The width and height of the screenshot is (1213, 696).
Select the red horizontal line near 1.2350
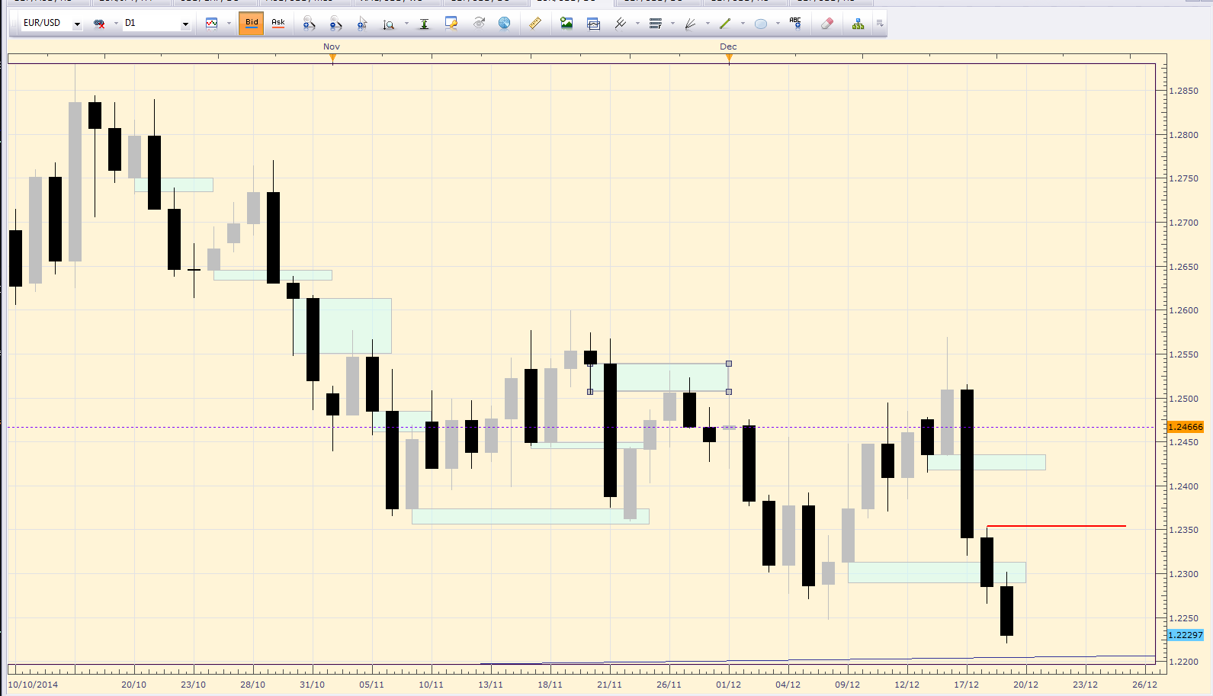1056,526
